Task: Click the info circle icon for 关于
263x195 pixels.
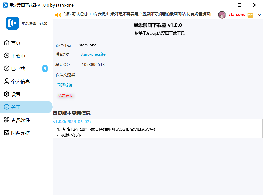Action: (x=7, y=107)
